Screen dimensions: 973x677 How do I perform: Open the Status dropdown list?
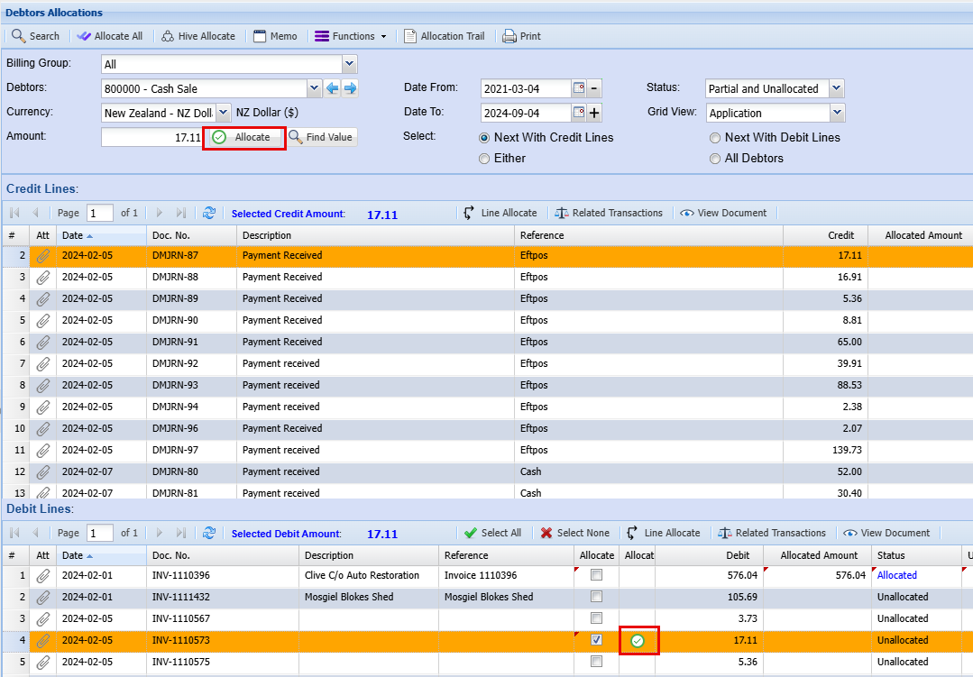coord(836,88)
